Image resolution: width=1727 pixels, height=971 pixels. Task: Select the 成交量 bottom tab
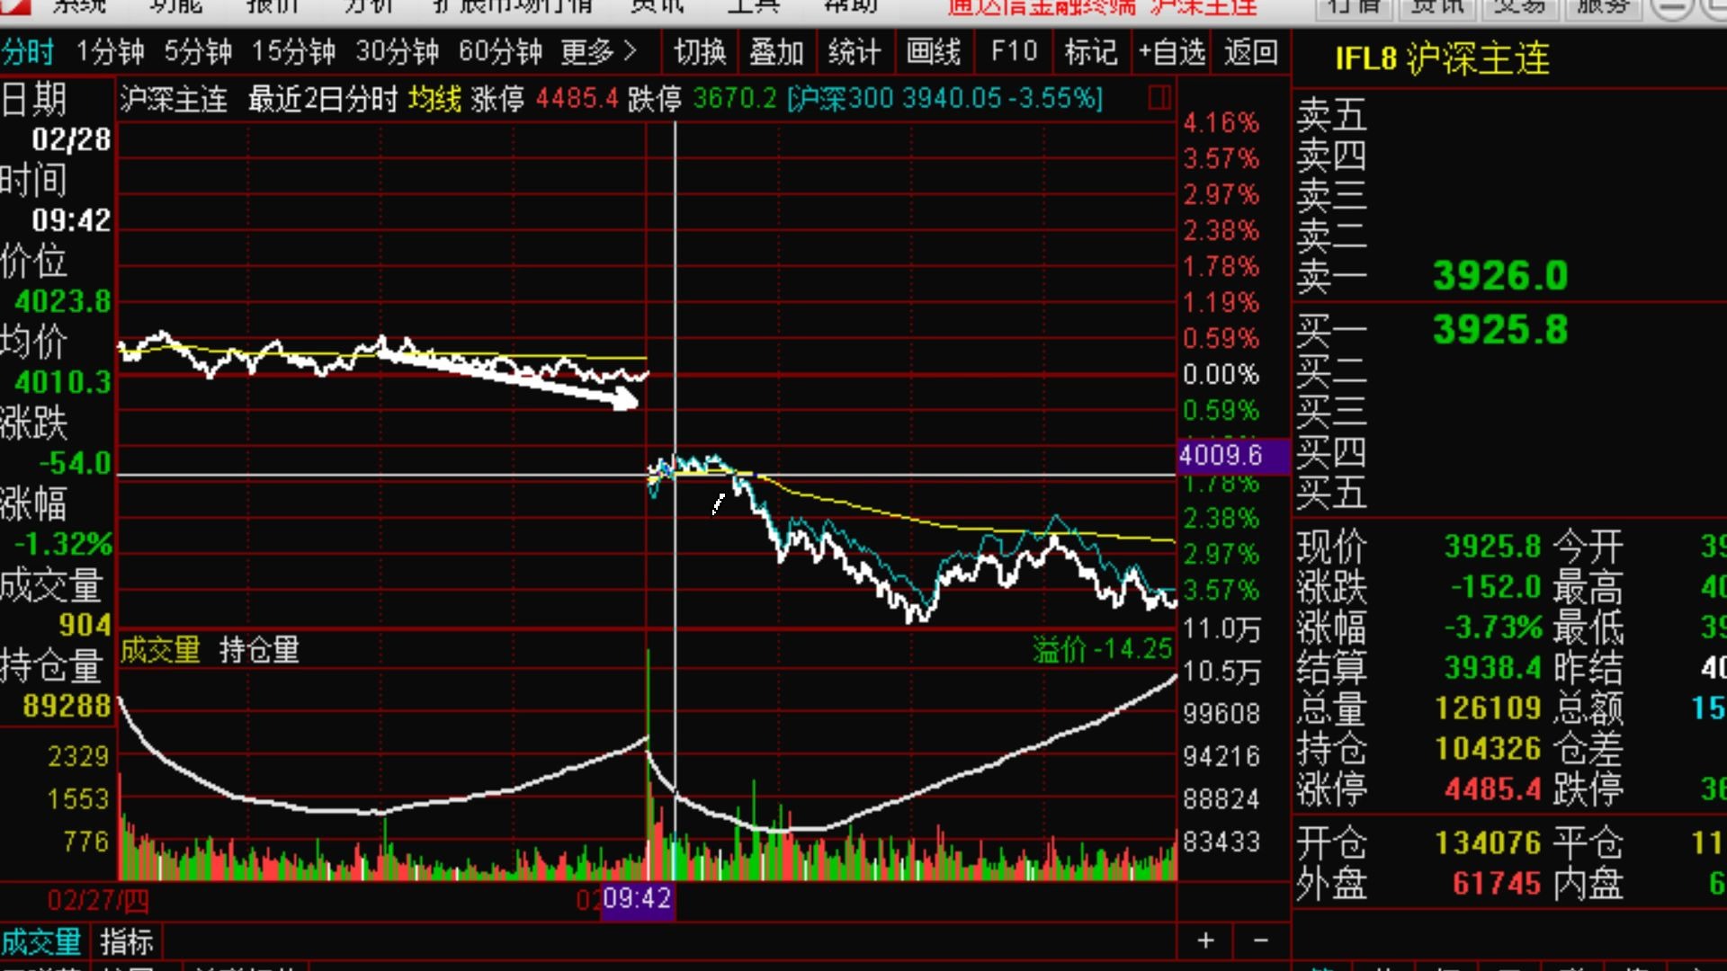[x=41, y=942]
